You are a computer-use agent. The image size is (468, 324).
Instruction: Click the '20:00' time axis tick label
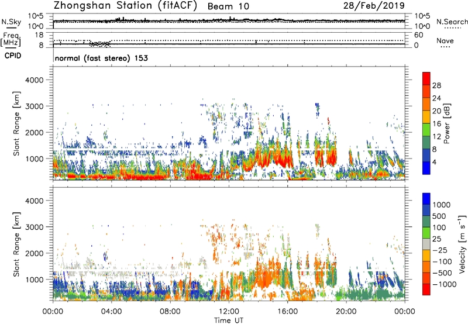346,312
